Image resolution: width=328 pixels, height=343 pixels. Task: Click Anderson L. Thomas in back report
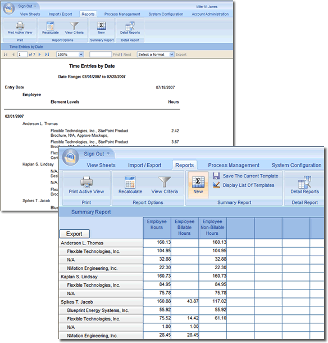click(x=40, y=123)
